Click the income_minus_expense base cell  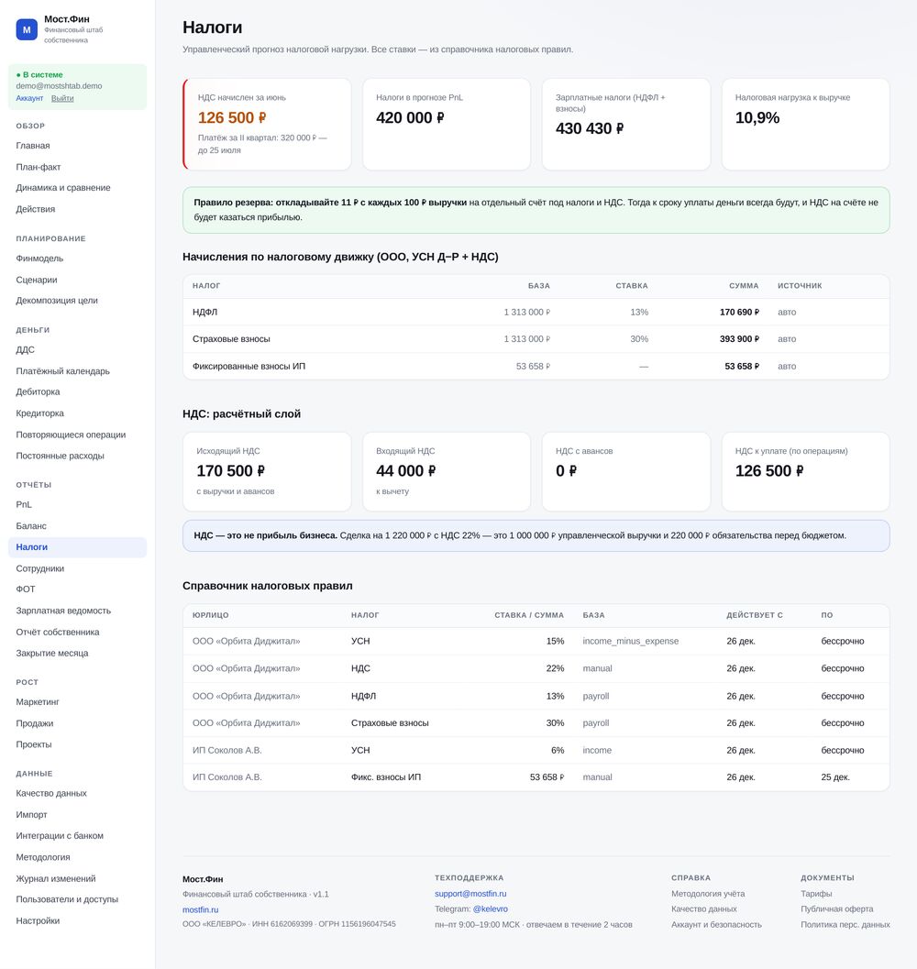click(x=631, y=641)
